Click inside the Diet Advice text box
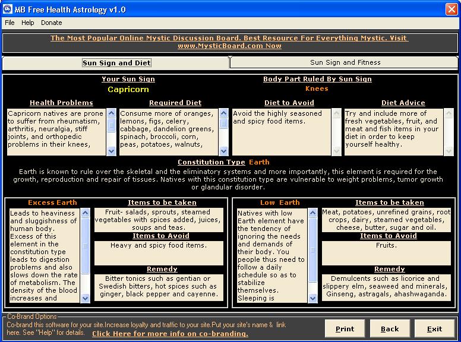 pyautogui.click(x=394, y=132)
